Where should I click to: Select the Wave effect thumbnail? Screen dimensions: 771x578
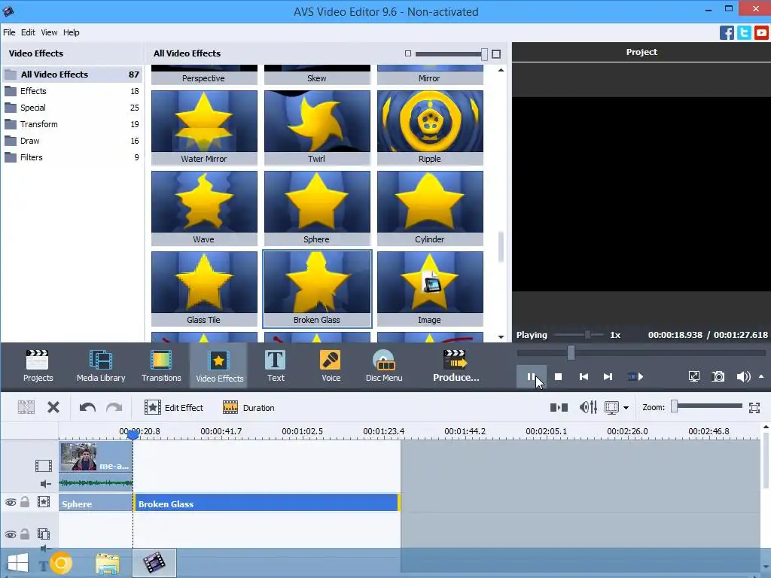pyautogui.click(x=204, y=208)
